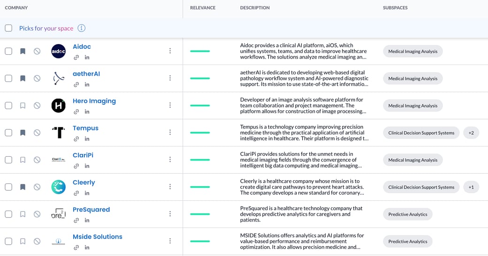Open Tempus company name link
This screenshot has width=488, height=256.
tap(85, 128)
